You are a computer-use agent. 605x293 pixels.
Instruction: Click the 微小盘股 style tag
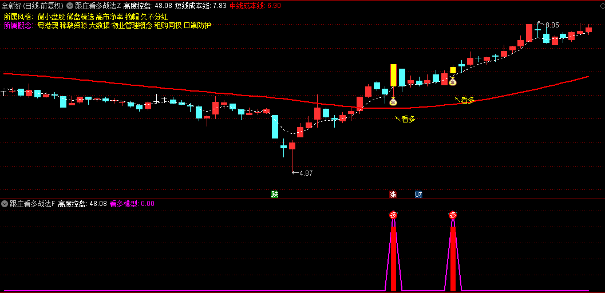coord(51,17)
